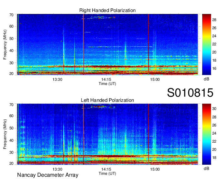Click the bottom plot's 20 MHz tick label
The image size is (220, 179).
tap(11, 163)
